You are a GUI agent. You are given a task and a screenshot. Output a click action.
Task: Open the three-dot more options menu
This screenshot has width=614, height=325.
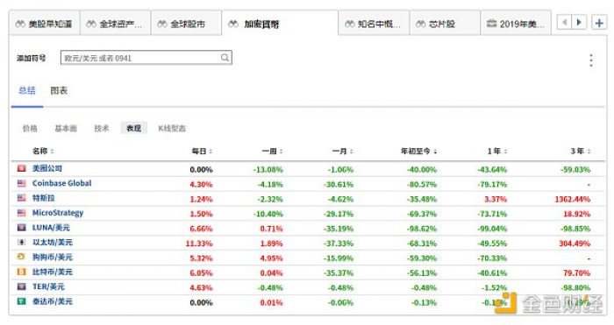coord(591,60)
